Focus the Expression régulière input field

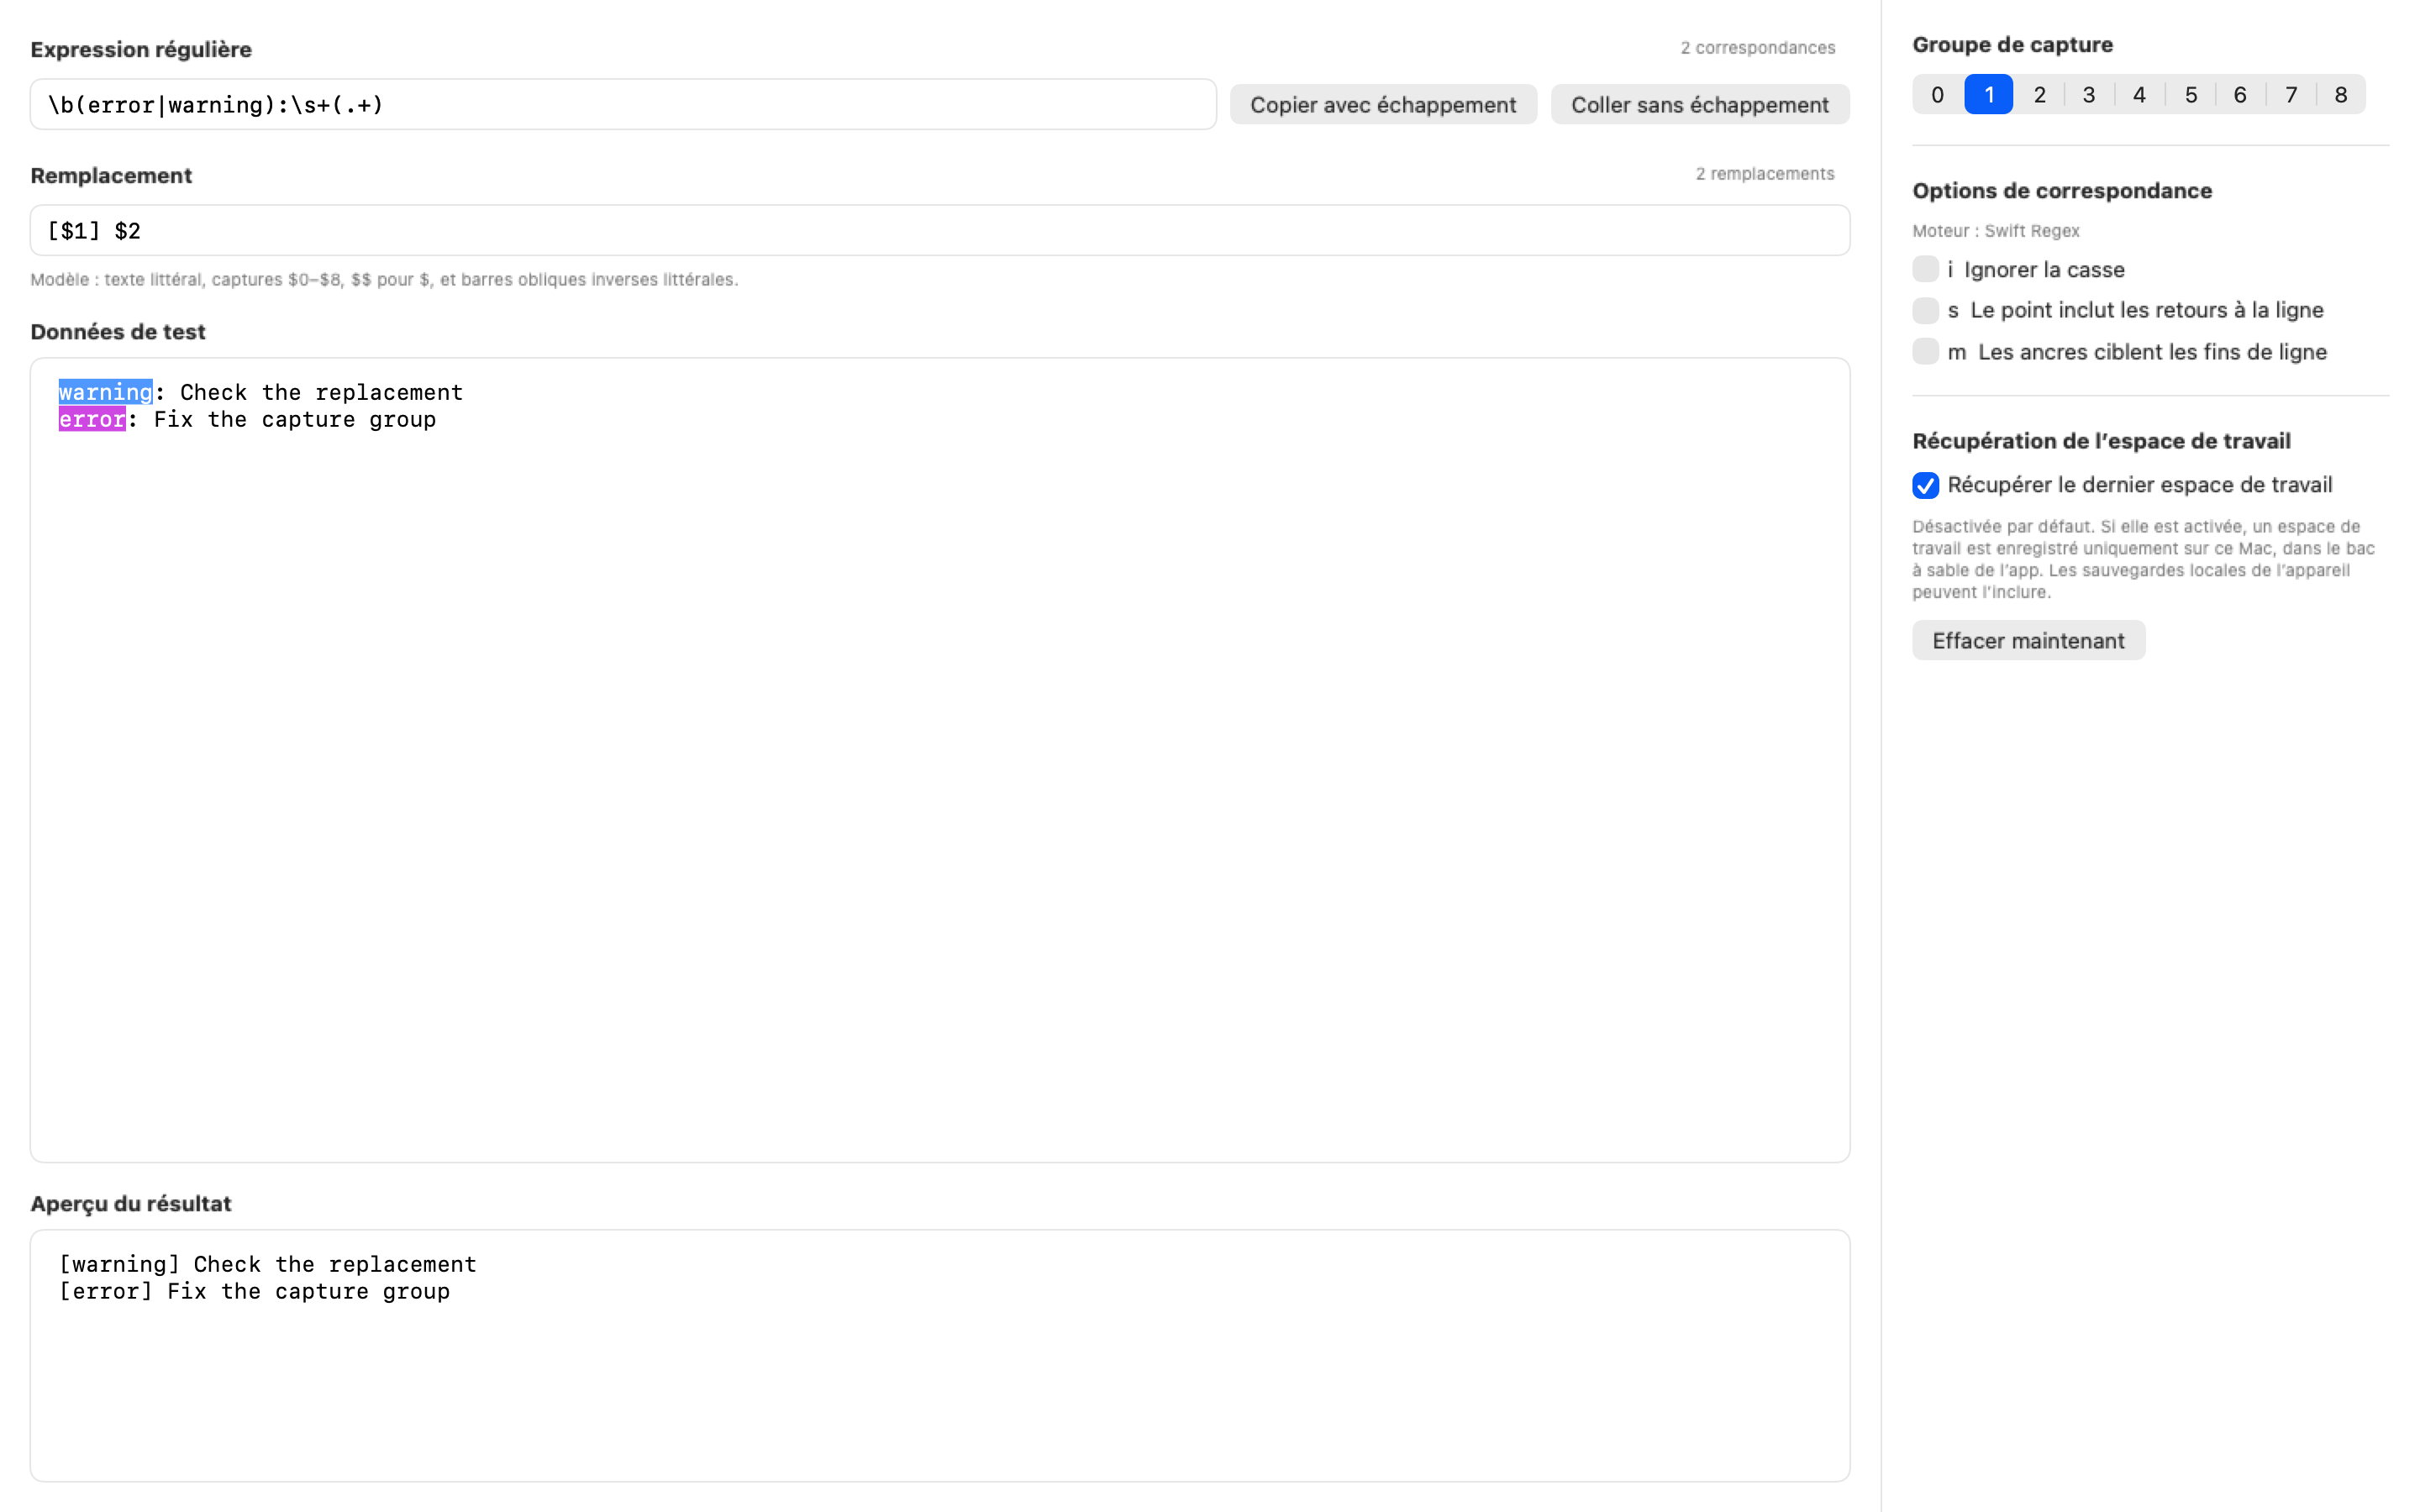click(x=623, y=105)
